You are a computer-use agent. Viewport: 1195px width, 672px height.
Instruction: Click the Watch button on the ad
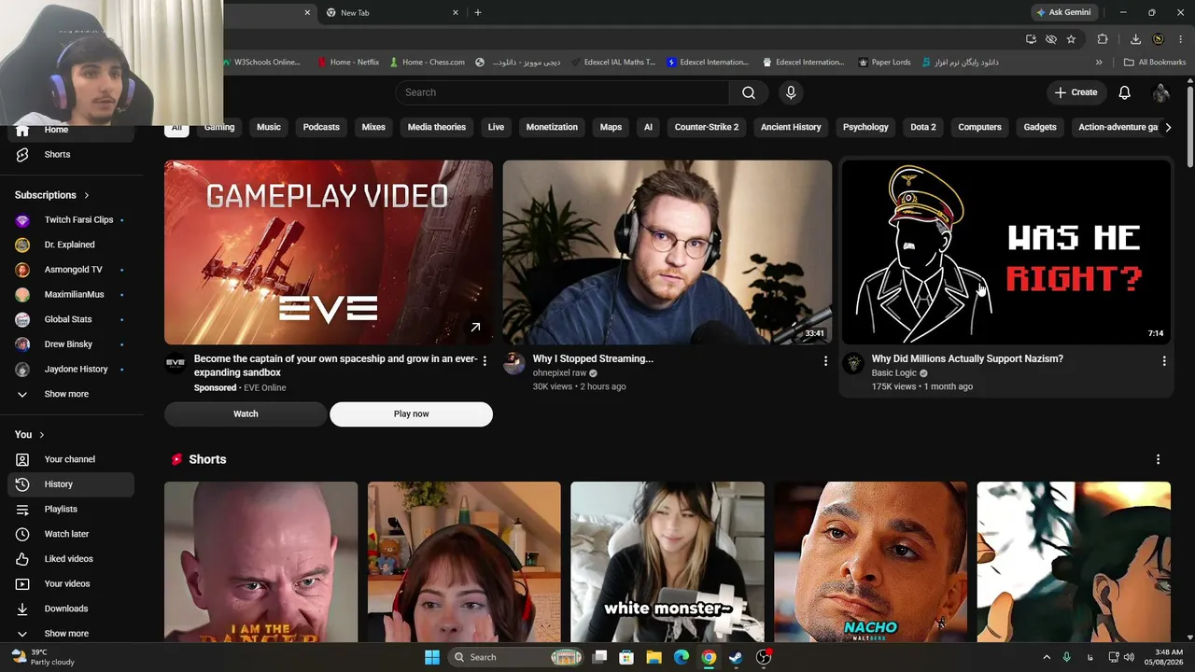point(246,413)
